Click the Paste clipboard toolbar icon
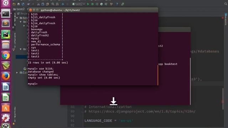Screen dimensions: 228x128 pyautogui.click(x=47, y=4)
